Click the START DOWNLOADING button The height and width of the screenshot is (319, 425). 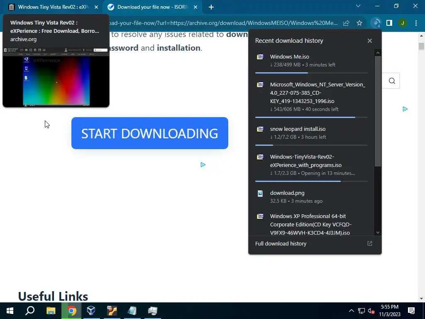tap(149, 133)
